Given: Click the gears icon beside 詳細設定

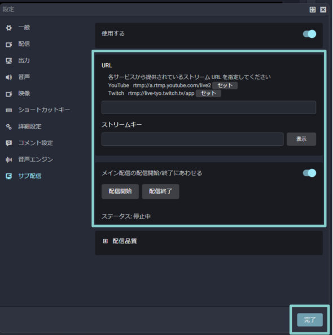Looking at the screenshot, I should click(x=9, y=127).
